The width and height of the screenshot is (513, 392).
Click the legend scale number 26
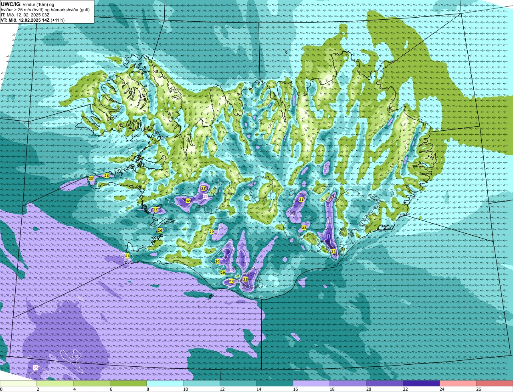tap(478, 389)
